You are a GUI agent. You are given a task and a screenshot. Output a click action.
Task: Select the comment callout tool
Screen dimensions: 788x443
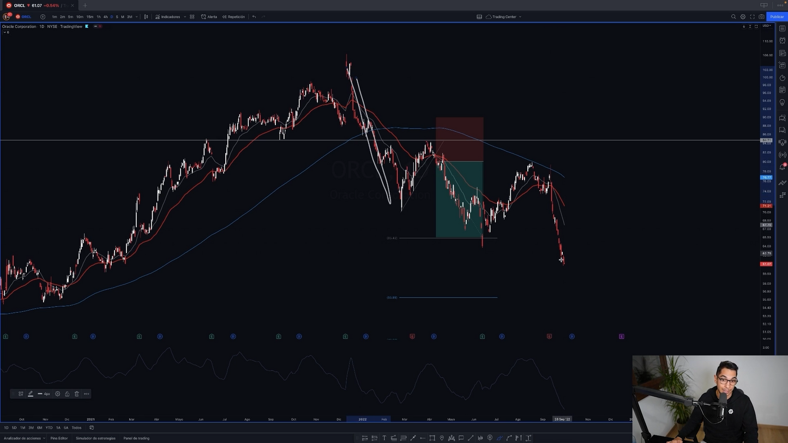(461, 438)
